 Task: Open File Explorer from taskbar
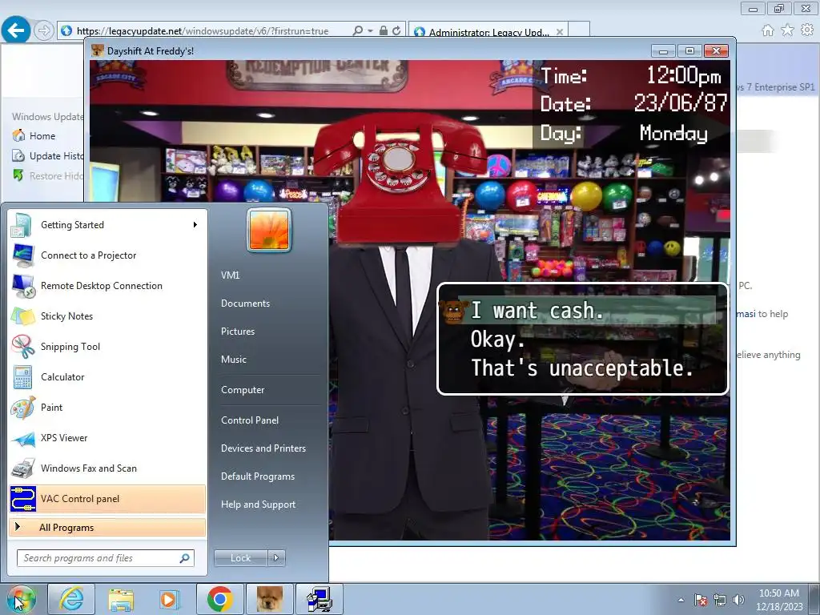pos(121,599)
